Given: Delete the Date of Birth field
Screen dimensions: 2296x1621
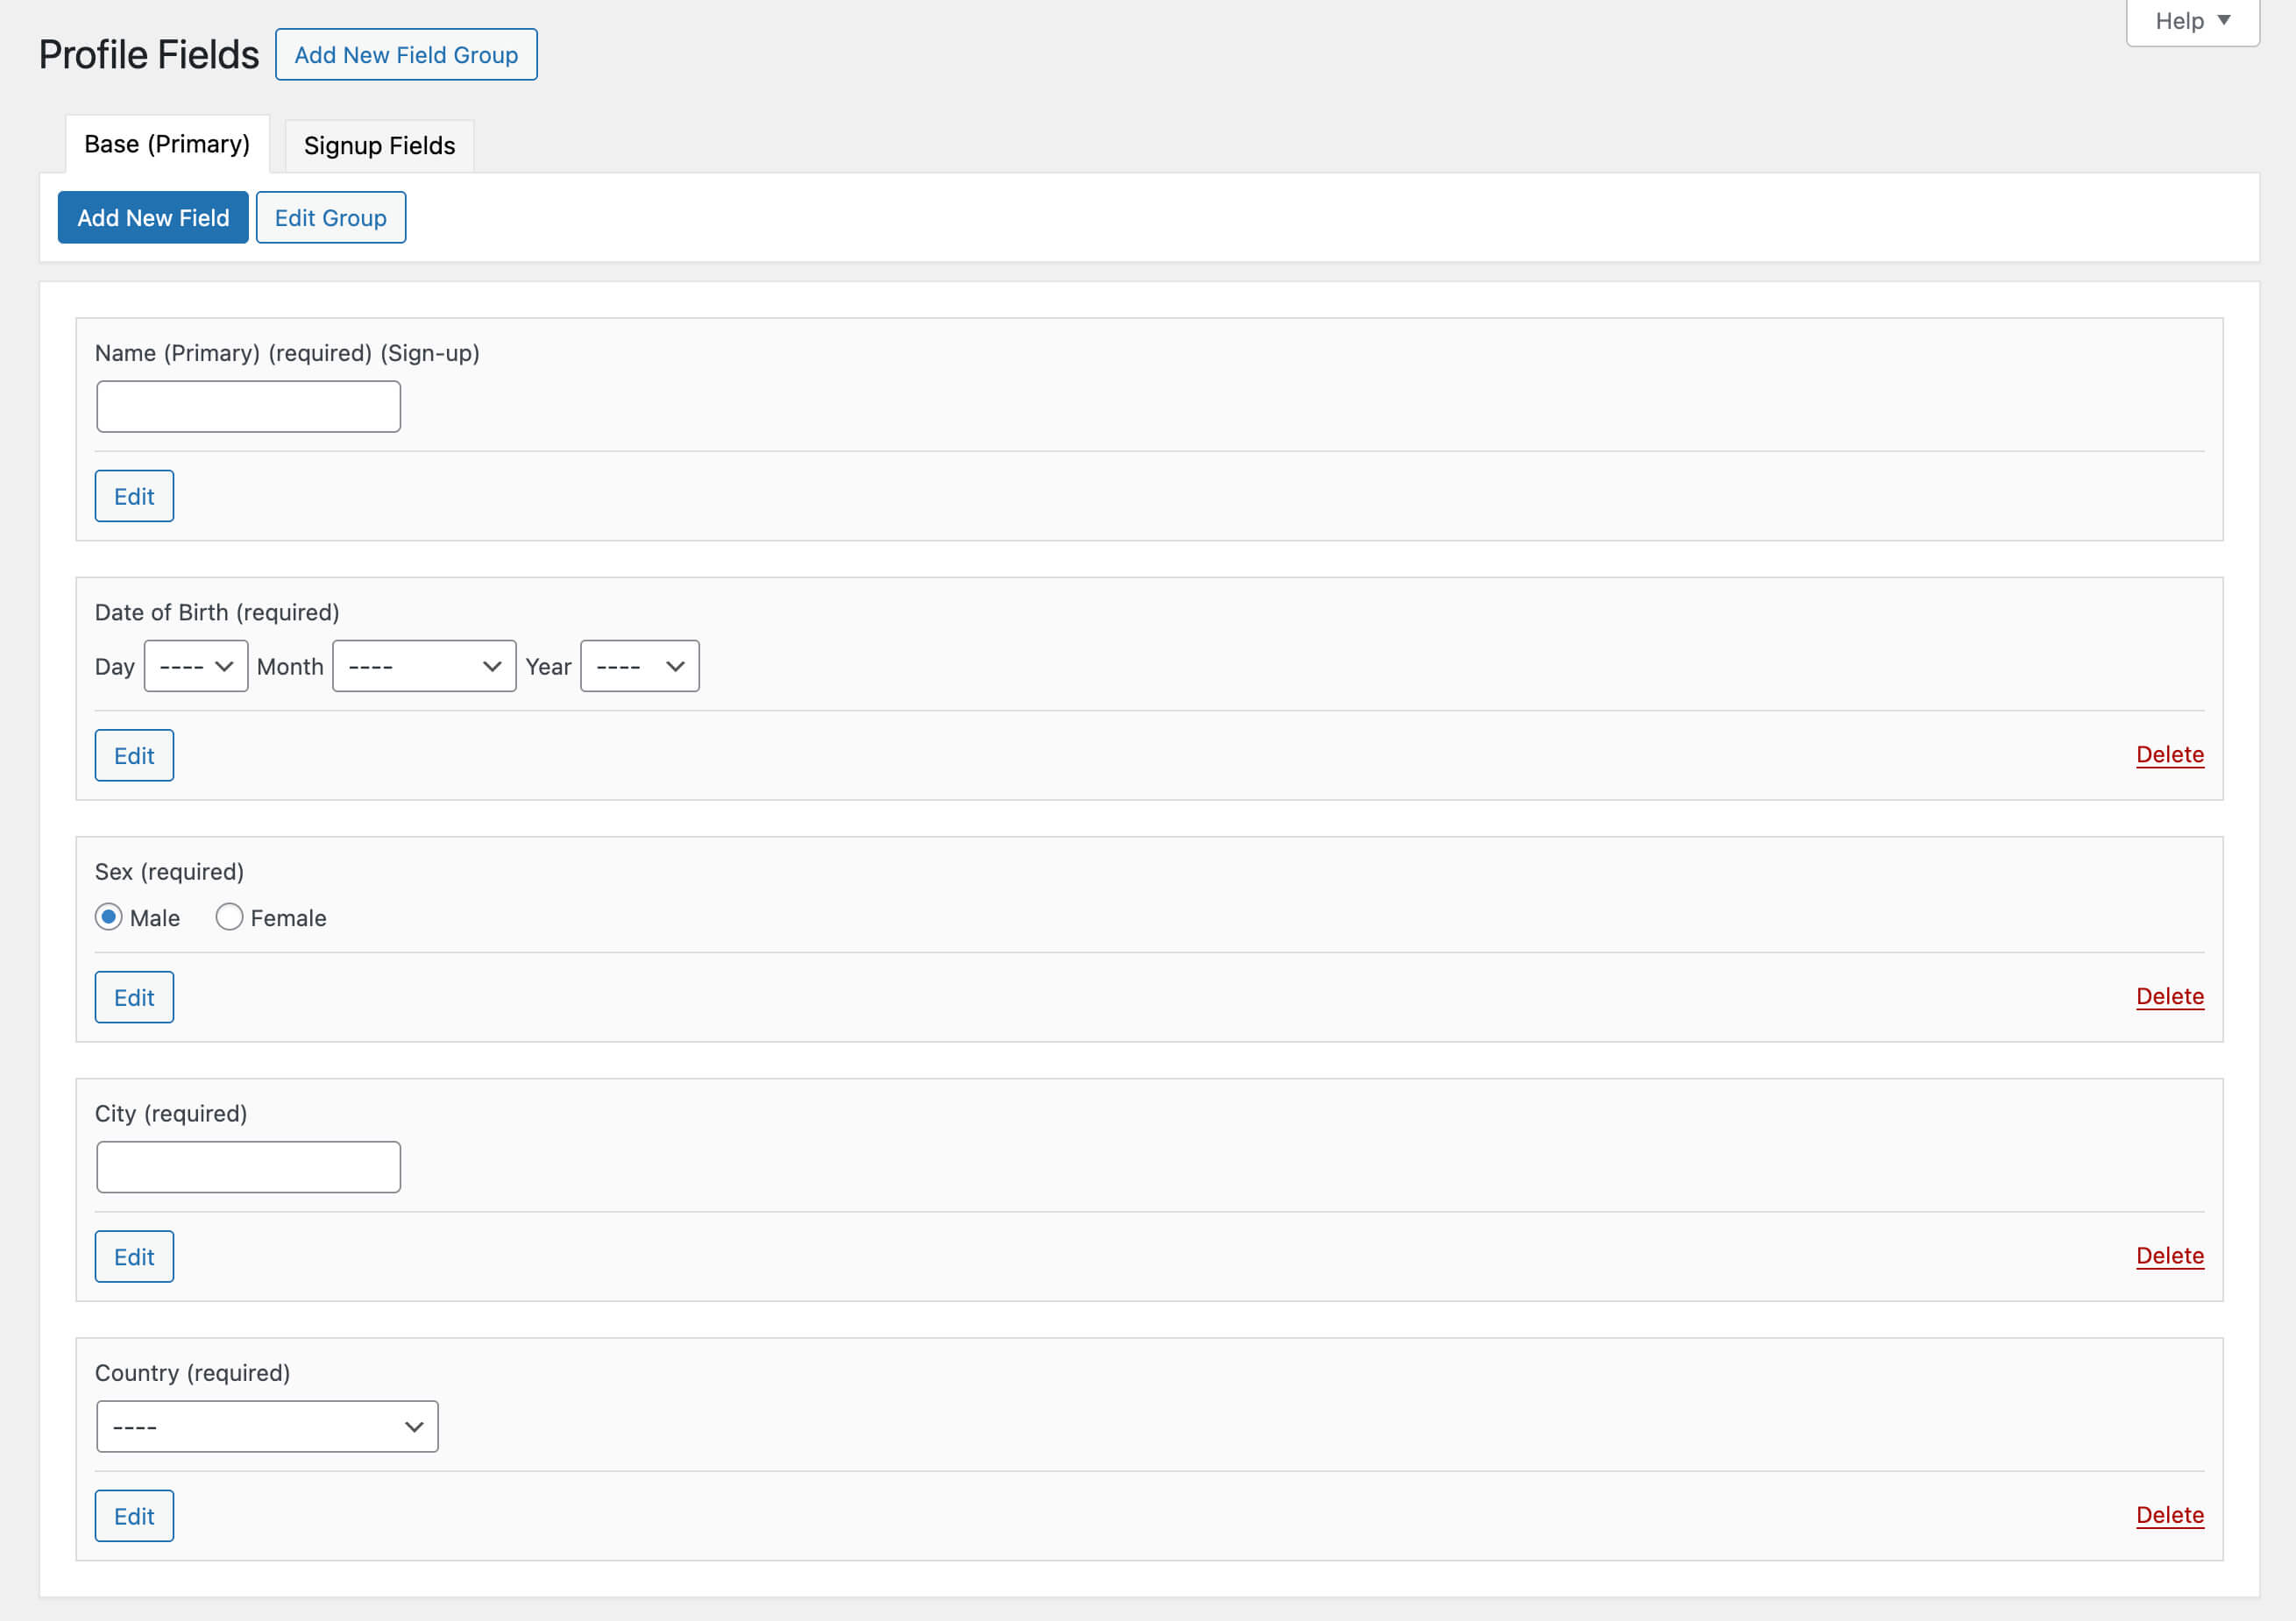Looking at the screenshot, I should pyautogui.click(x=2169, y=755).
